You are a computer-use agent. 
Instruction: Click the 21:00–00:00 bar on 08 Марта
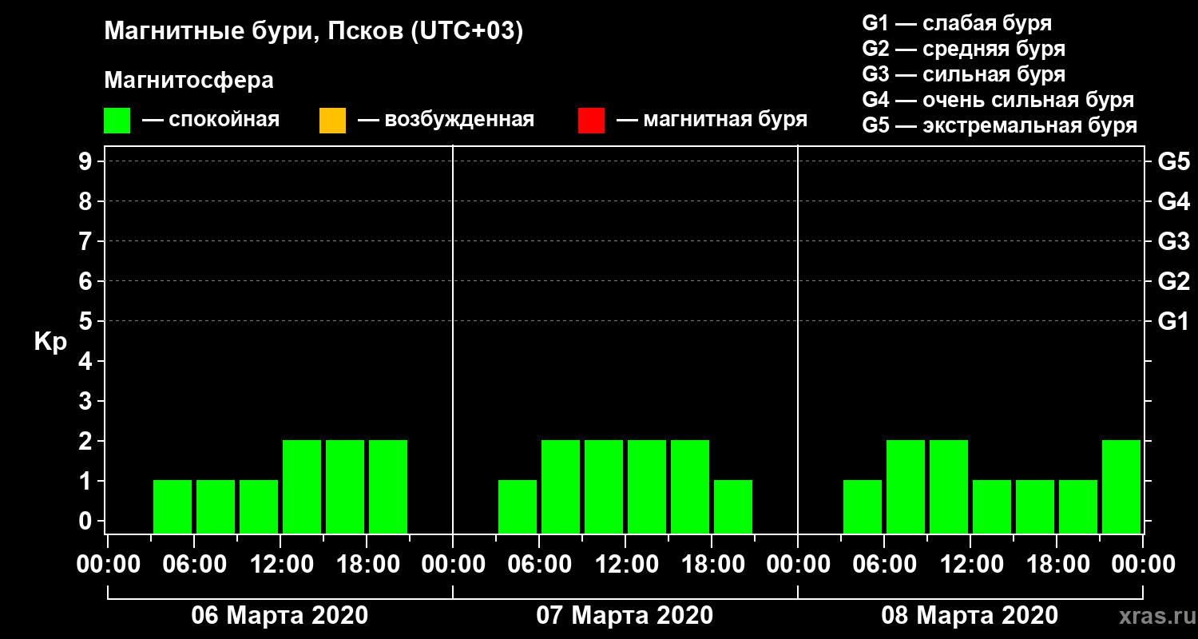click(x=1121, y=486)
